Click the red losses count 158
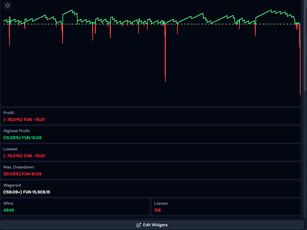The image size is (307, 230). [157, 210]
